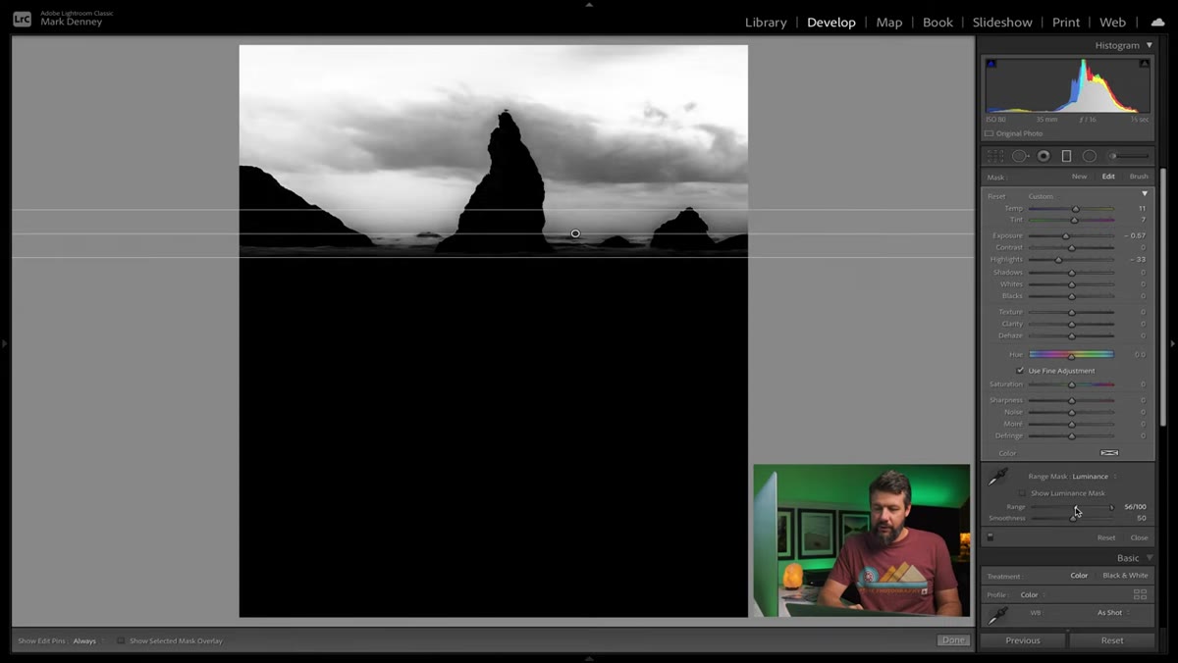Pick the White Balance Selector eyedropper

tap(998, 615)
